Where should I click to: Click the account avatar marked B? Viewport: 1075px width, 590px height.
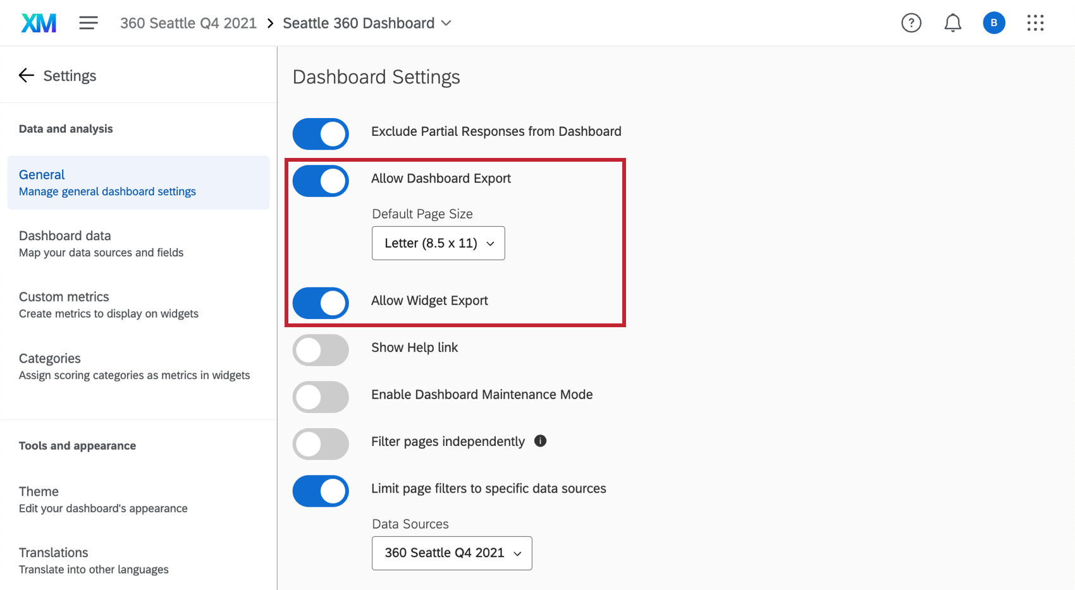pyautogui.click(x=993, y=23)
